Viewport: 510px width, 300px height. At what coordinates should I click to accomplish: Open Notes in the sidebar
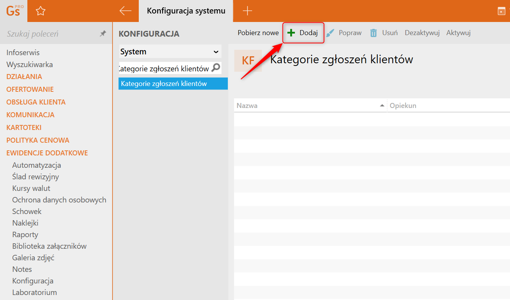pos(22,269)
